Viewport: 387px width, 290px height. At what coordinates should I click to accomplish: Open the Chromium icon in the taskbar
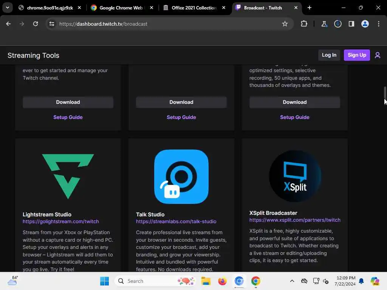239,281
